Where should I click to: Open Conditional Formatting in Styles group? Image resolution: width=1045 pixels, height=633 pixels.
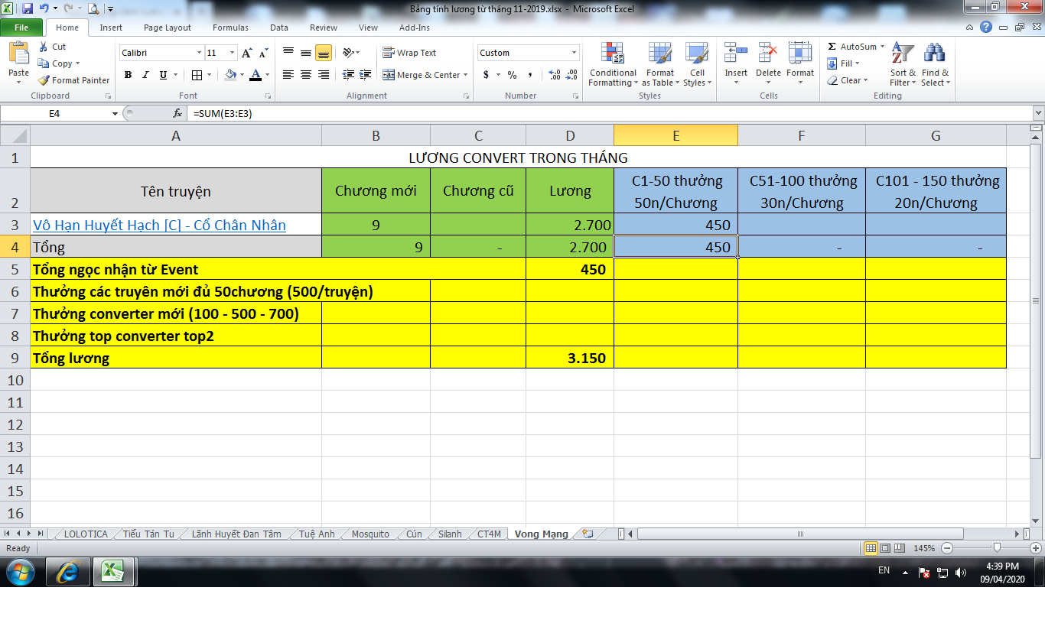pyautogui.click(x=612, y=64)
